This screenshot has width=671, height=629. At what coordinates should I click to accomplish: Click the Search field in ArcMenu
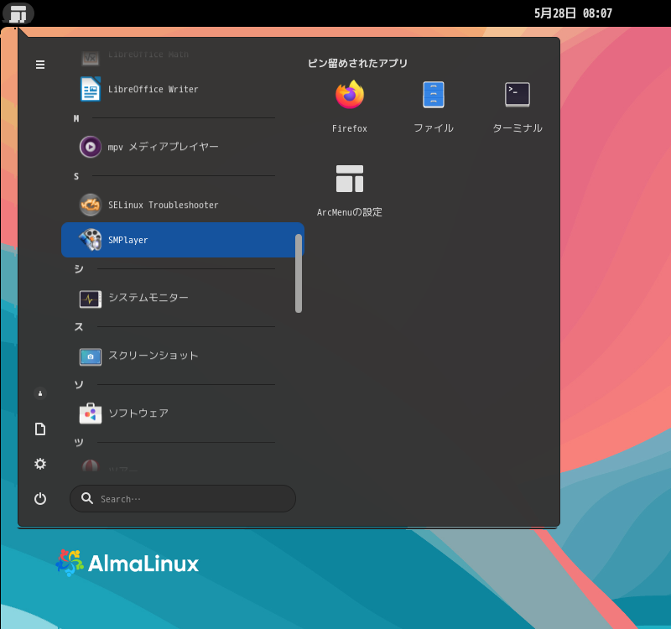183,498
